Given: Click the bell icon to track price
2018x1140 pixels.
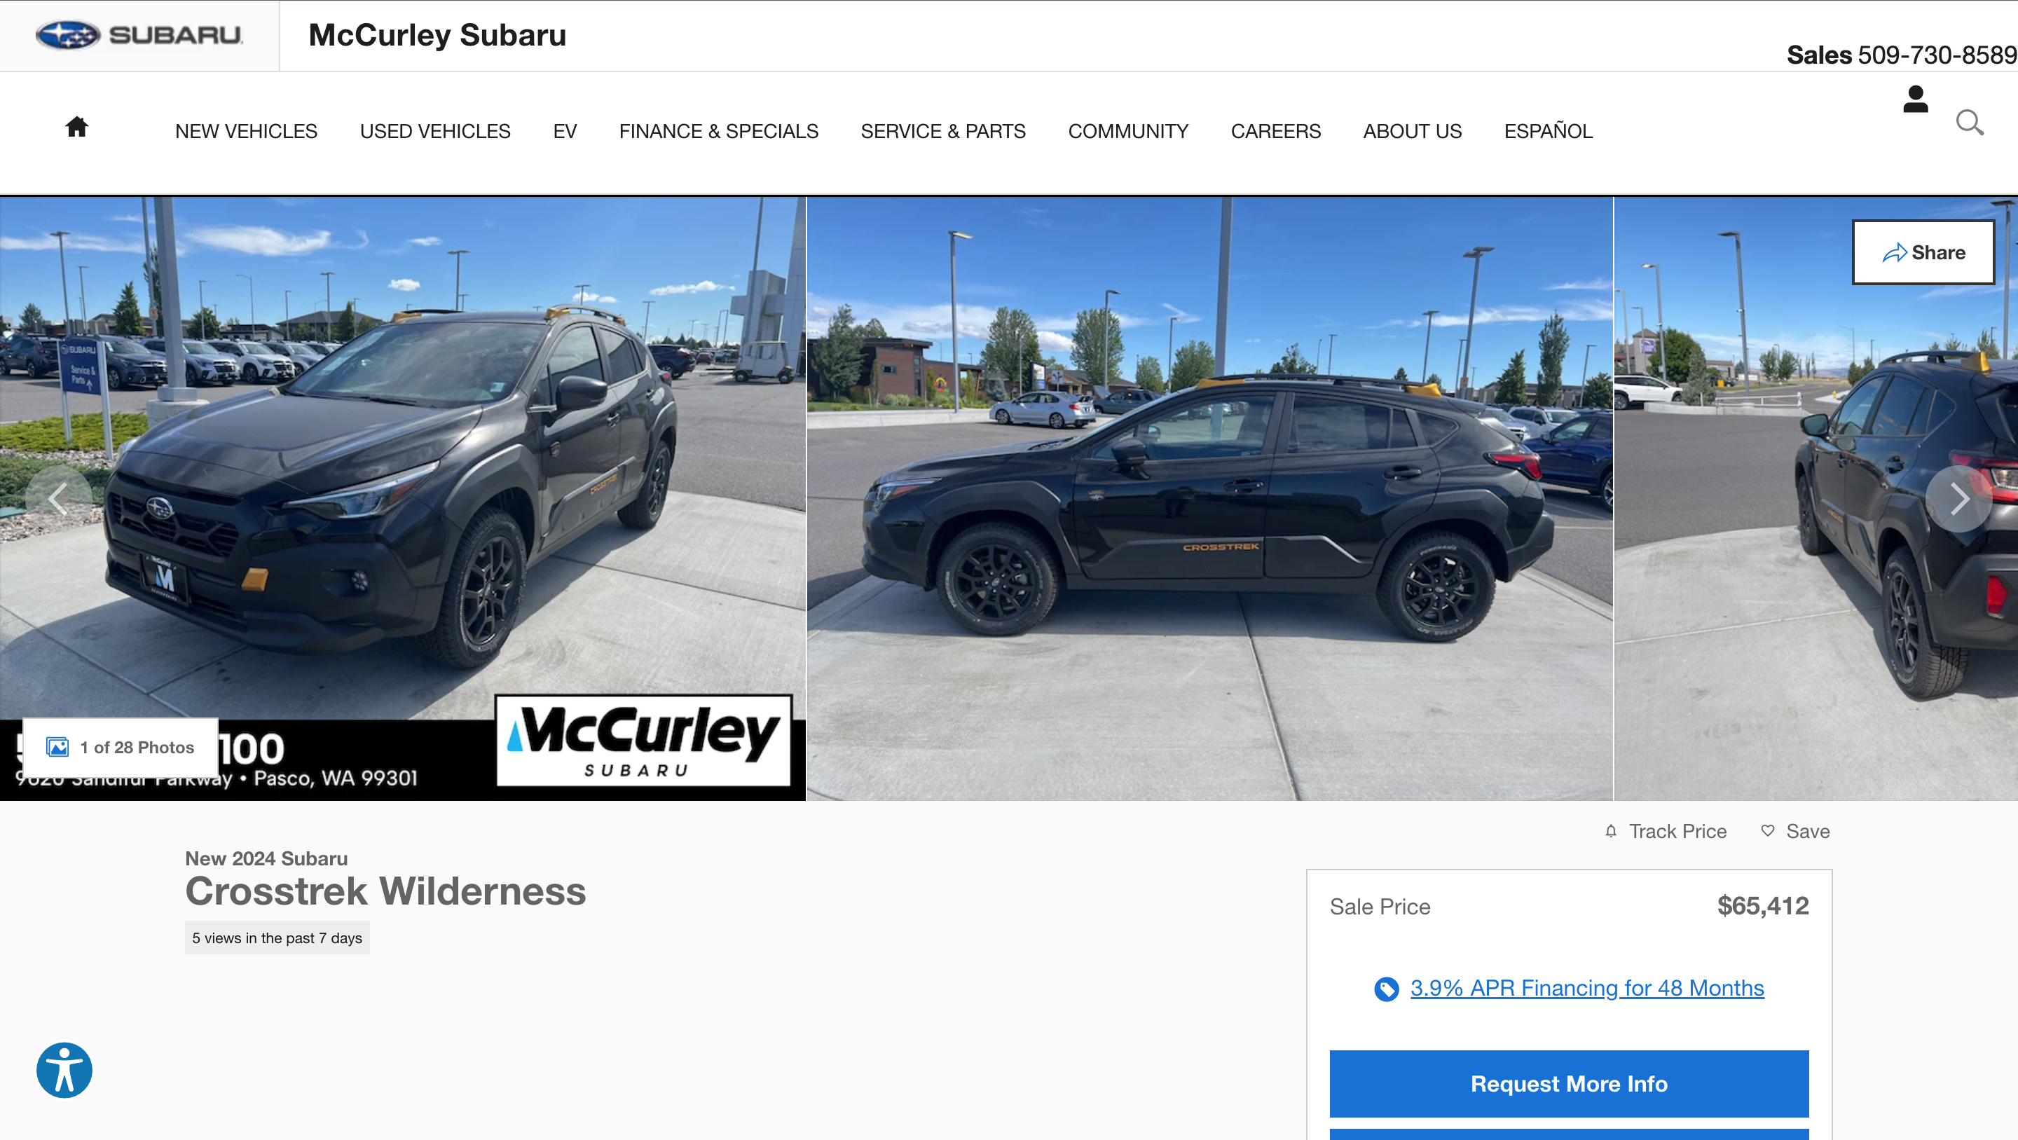Looking at the screenshot, I should (1611, 830).
